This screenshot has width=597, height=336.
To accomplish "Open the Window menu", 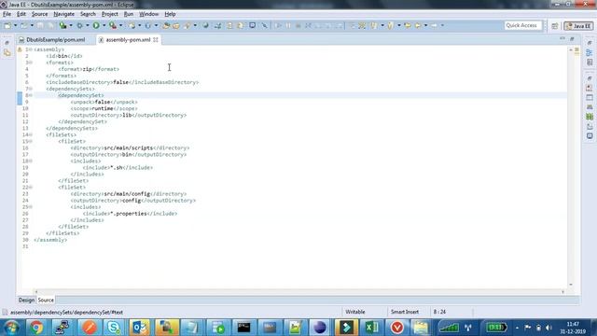I will [149, 14].
